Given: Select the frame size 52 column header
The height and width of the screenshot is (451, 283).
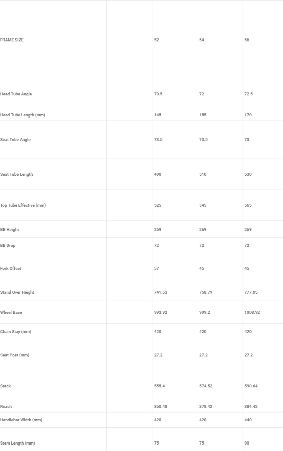Looking at the screenshot, I should pyautogui.click(x=157, y=40).
